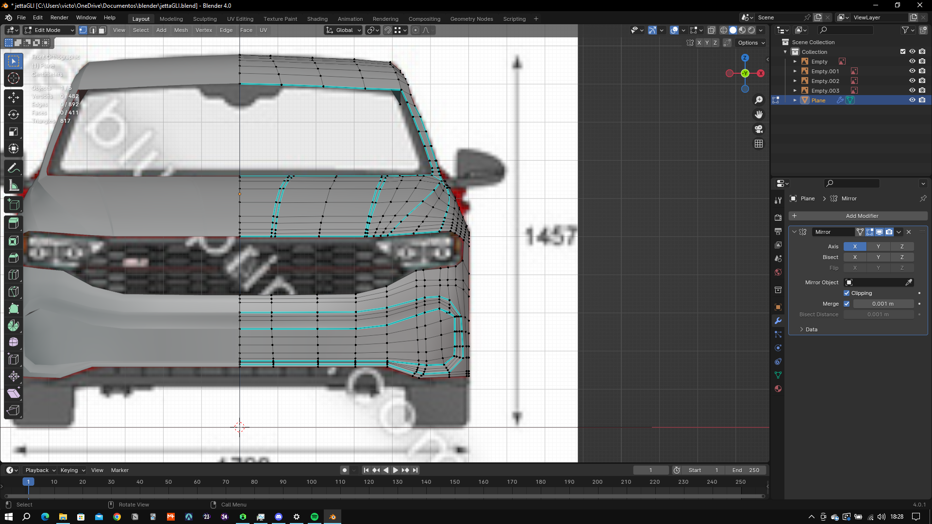Select the Loop Cut tool
This screenshot has height=524, width=932.
[14, 275]
